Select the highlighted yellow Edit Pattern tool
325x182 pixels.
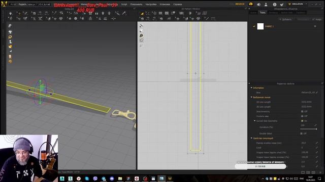click(x=142, y=14)
